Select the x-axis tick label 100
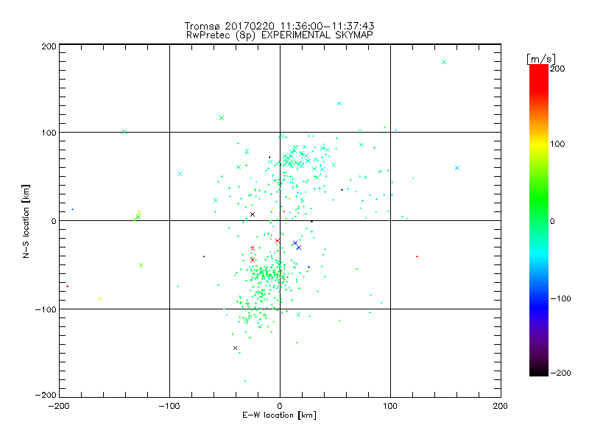The image size is (589, 442). (390, 406)
